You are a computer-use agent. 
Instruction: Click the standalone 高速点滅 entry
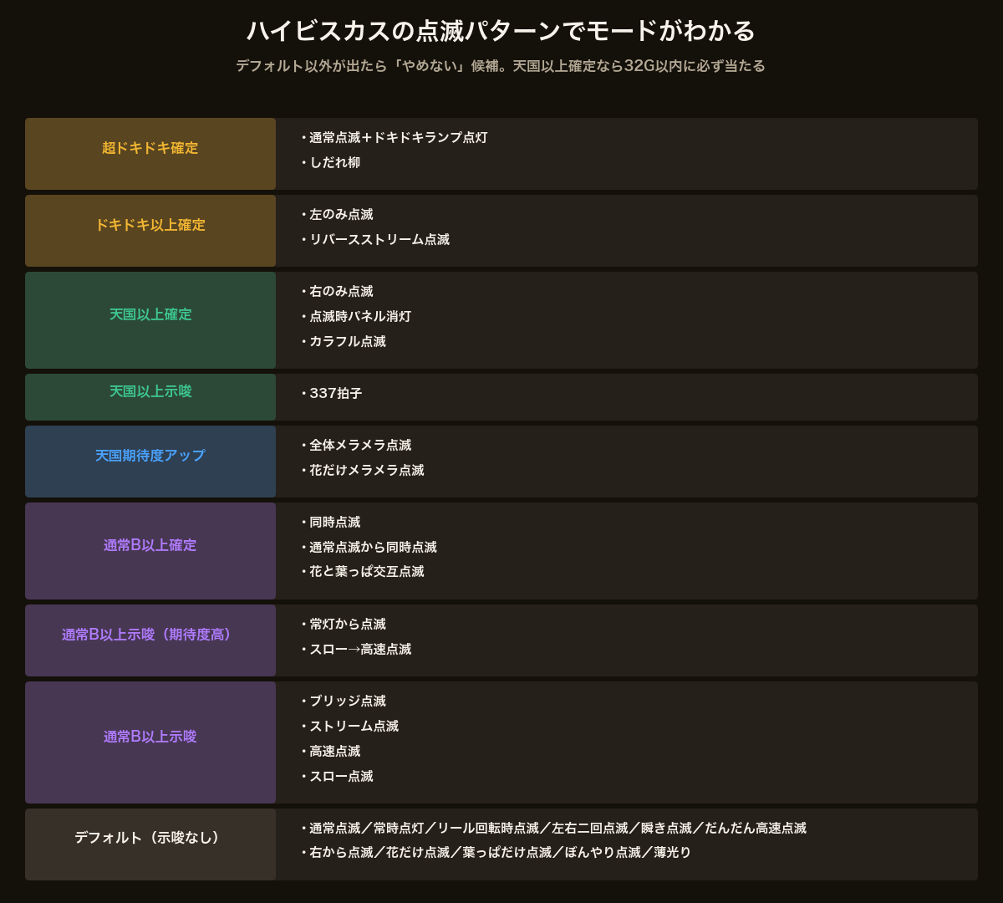[x=331, y=752]
